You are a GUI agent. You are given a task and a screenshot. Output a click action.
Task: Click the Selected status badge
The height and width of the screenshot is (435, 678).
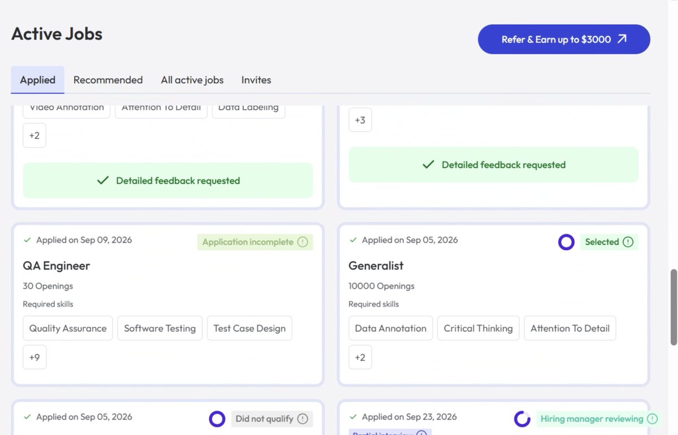pyautogui.click(x=609, y=242)
